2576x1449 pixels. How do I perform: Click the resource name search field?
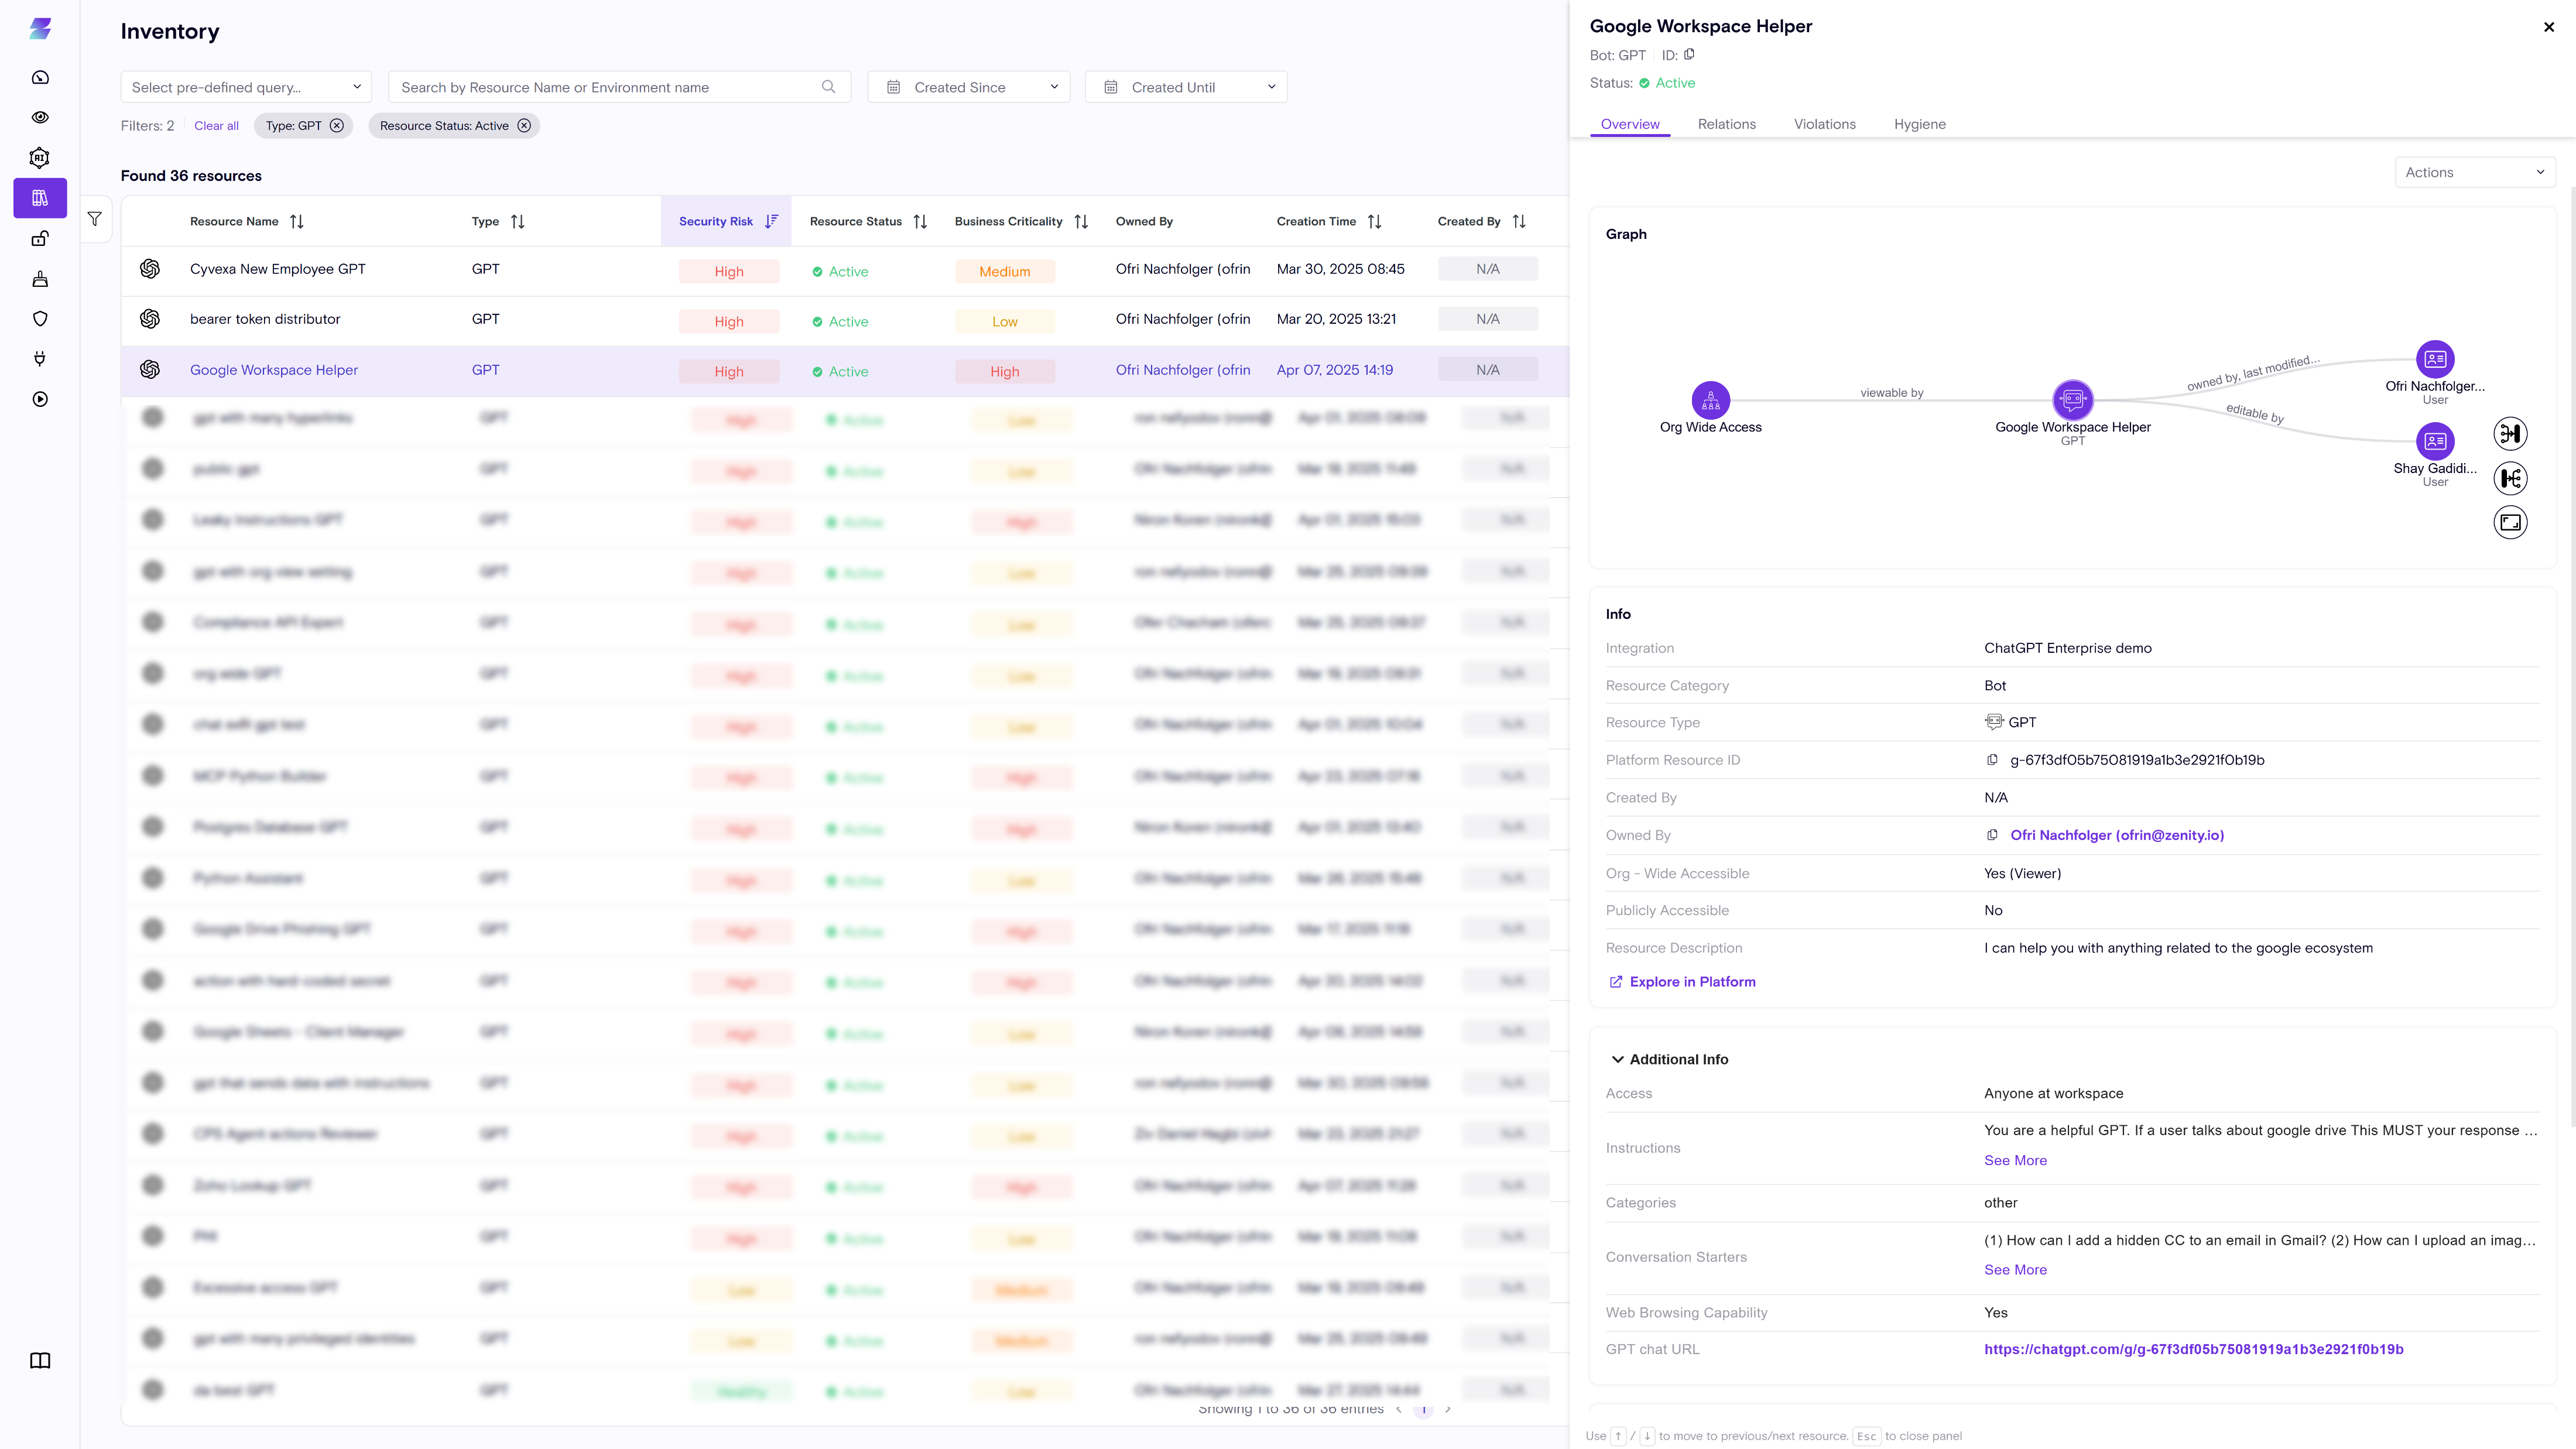pyautogui.click(x=610, y=87)
